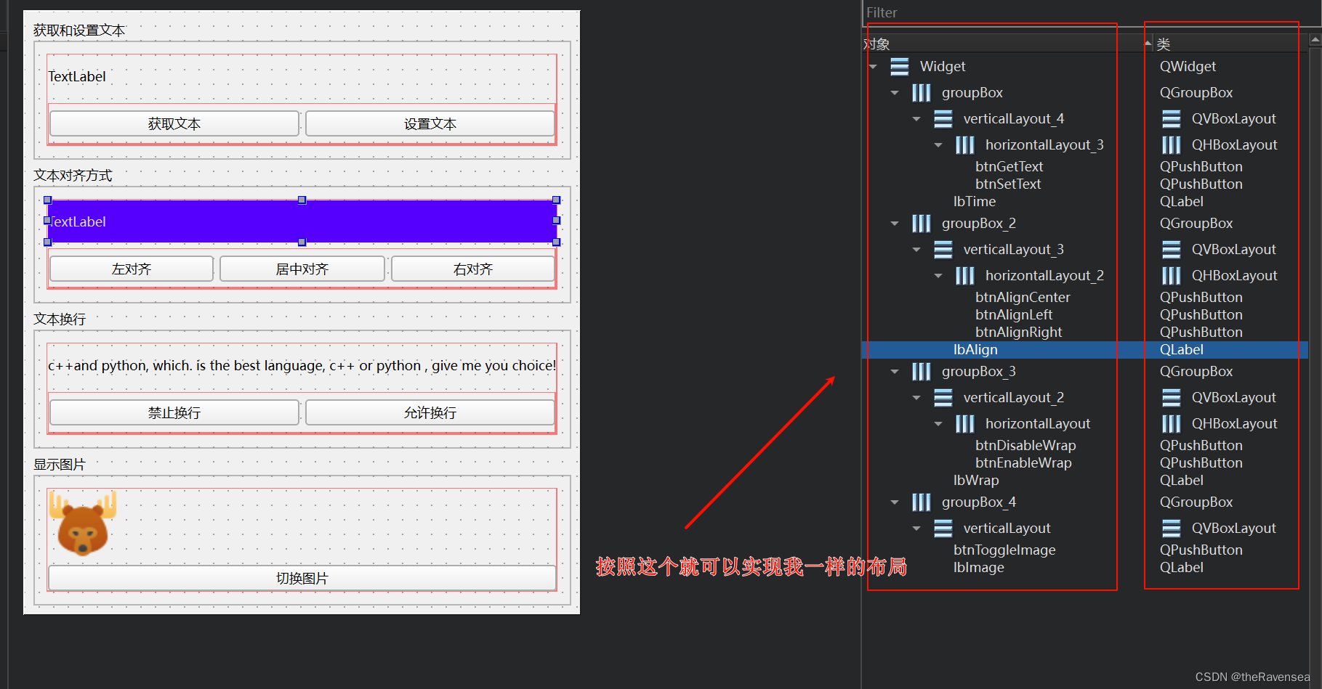Viewport: 1322px width, 689px height.
Task: Click QHBoxLayout class icon for horizontalLayout_2
Action: (1172, 276)
